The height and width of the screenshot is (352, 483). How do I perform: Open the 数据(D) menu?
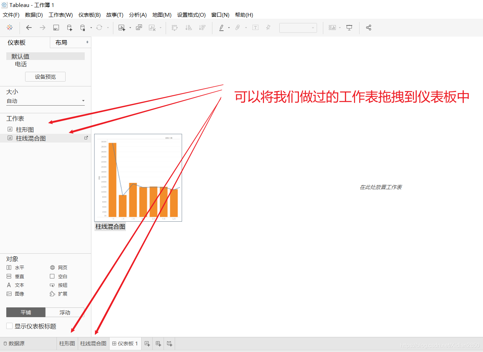coord(34,15)
